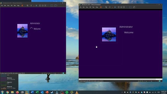Open VM menu in the right VMware window
The height and width of the screenshot is (94, 167).
90,7
